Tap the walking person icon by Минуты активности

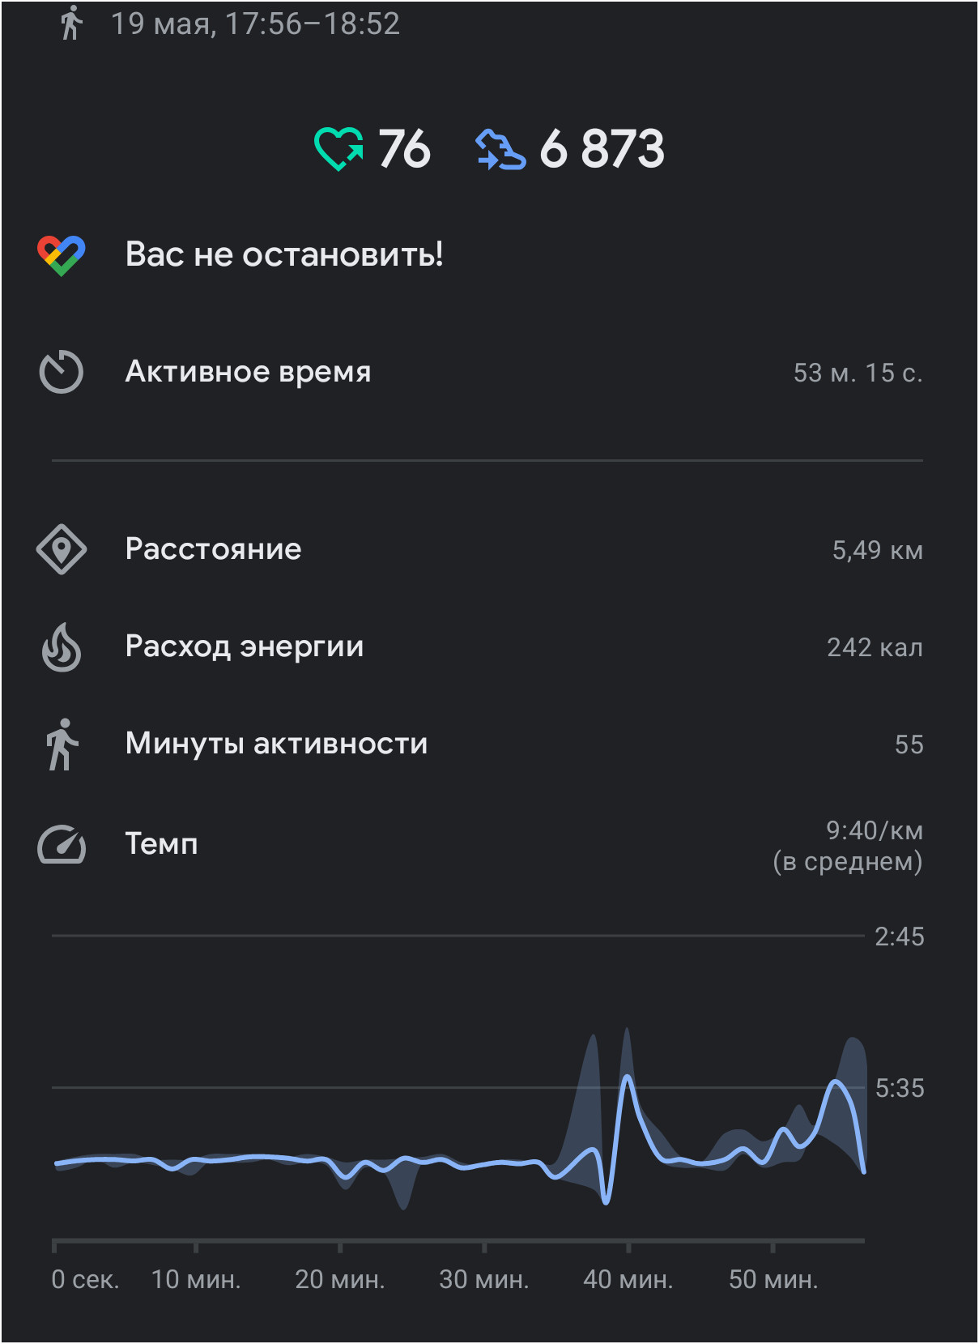[x=62, y=745]
